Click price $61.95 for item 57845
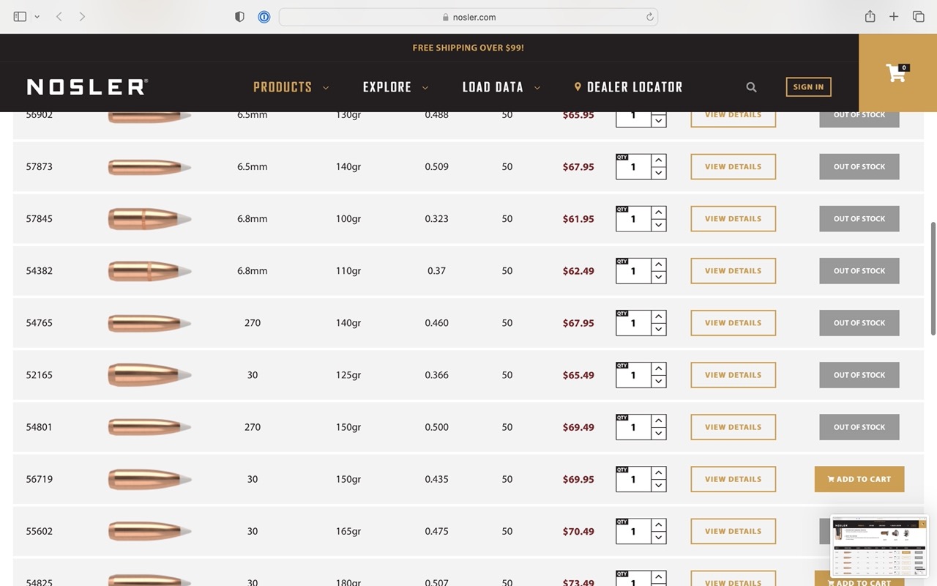 578,219
